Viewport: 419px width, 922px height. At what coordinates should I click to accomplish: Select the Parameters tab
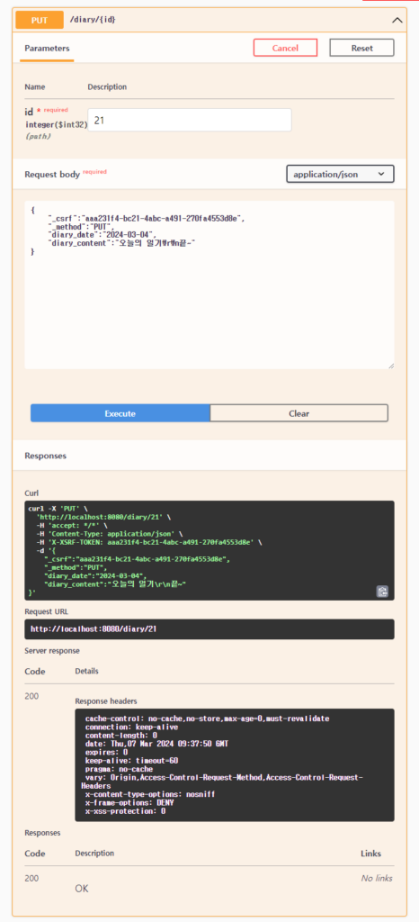47,49
